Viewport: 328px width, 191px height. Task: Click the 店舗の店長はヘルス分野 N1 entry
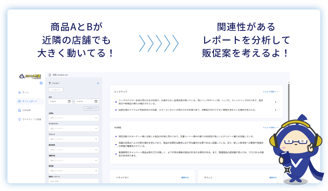[x=191, y=144]
